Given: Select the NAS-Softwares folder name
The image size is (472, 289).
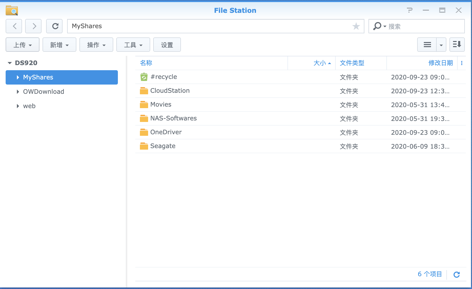Looking at the screenshot, I should click(x=173, y=118).
